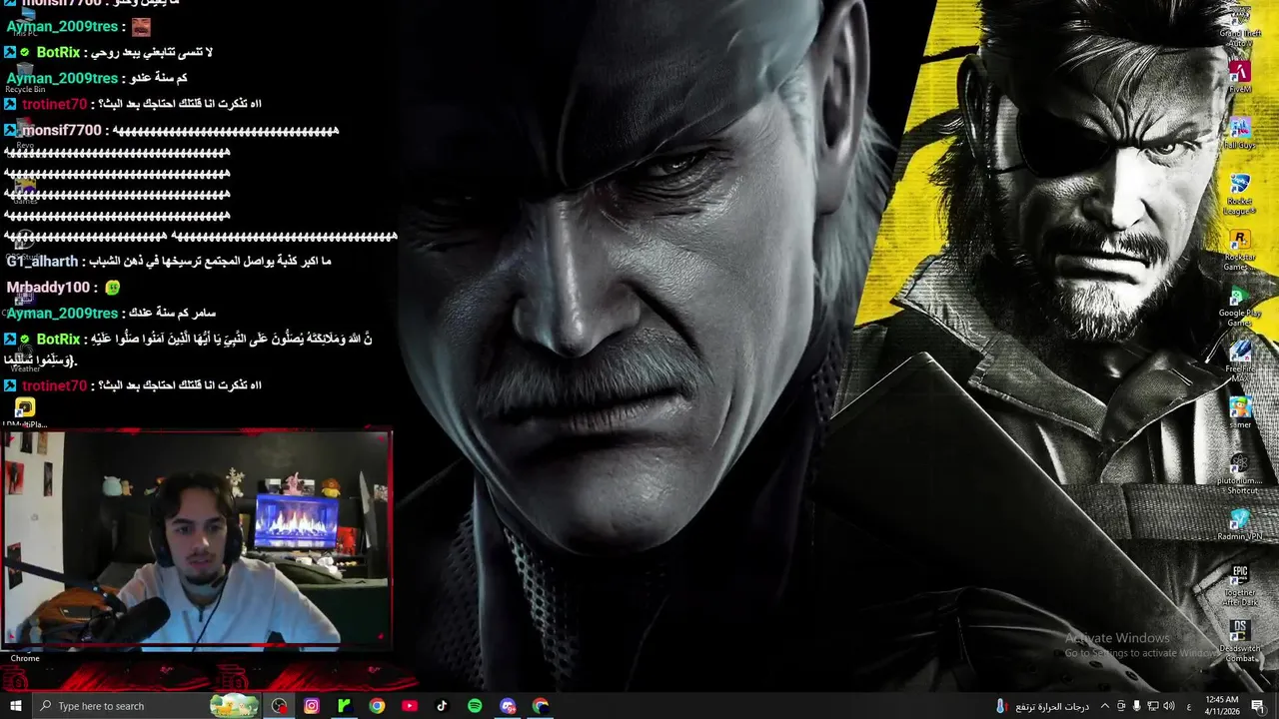The image size is (1279, 719).
Task: Open the microphone tray icon
Action: [x=1137, y=706]
